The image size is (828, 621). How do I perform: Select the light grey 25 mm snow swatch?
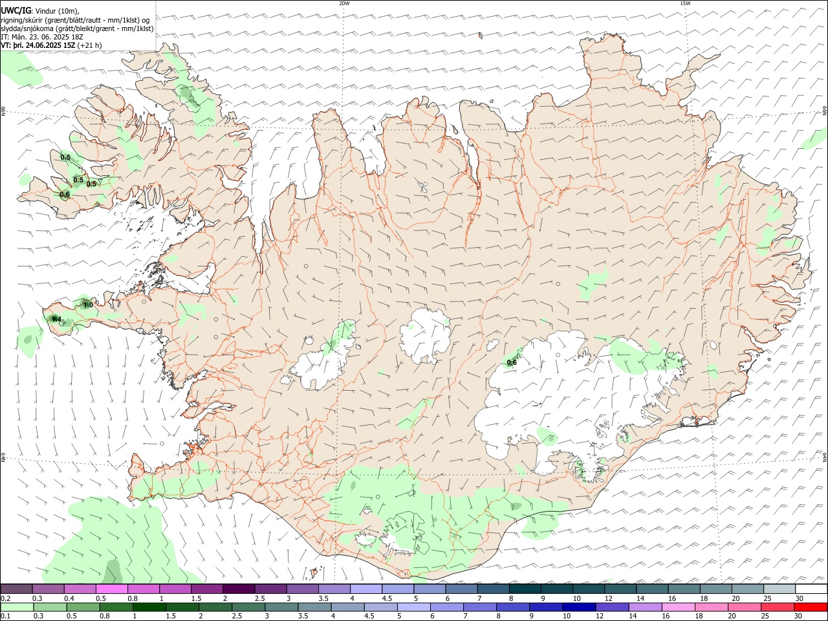tap(779, 589)
